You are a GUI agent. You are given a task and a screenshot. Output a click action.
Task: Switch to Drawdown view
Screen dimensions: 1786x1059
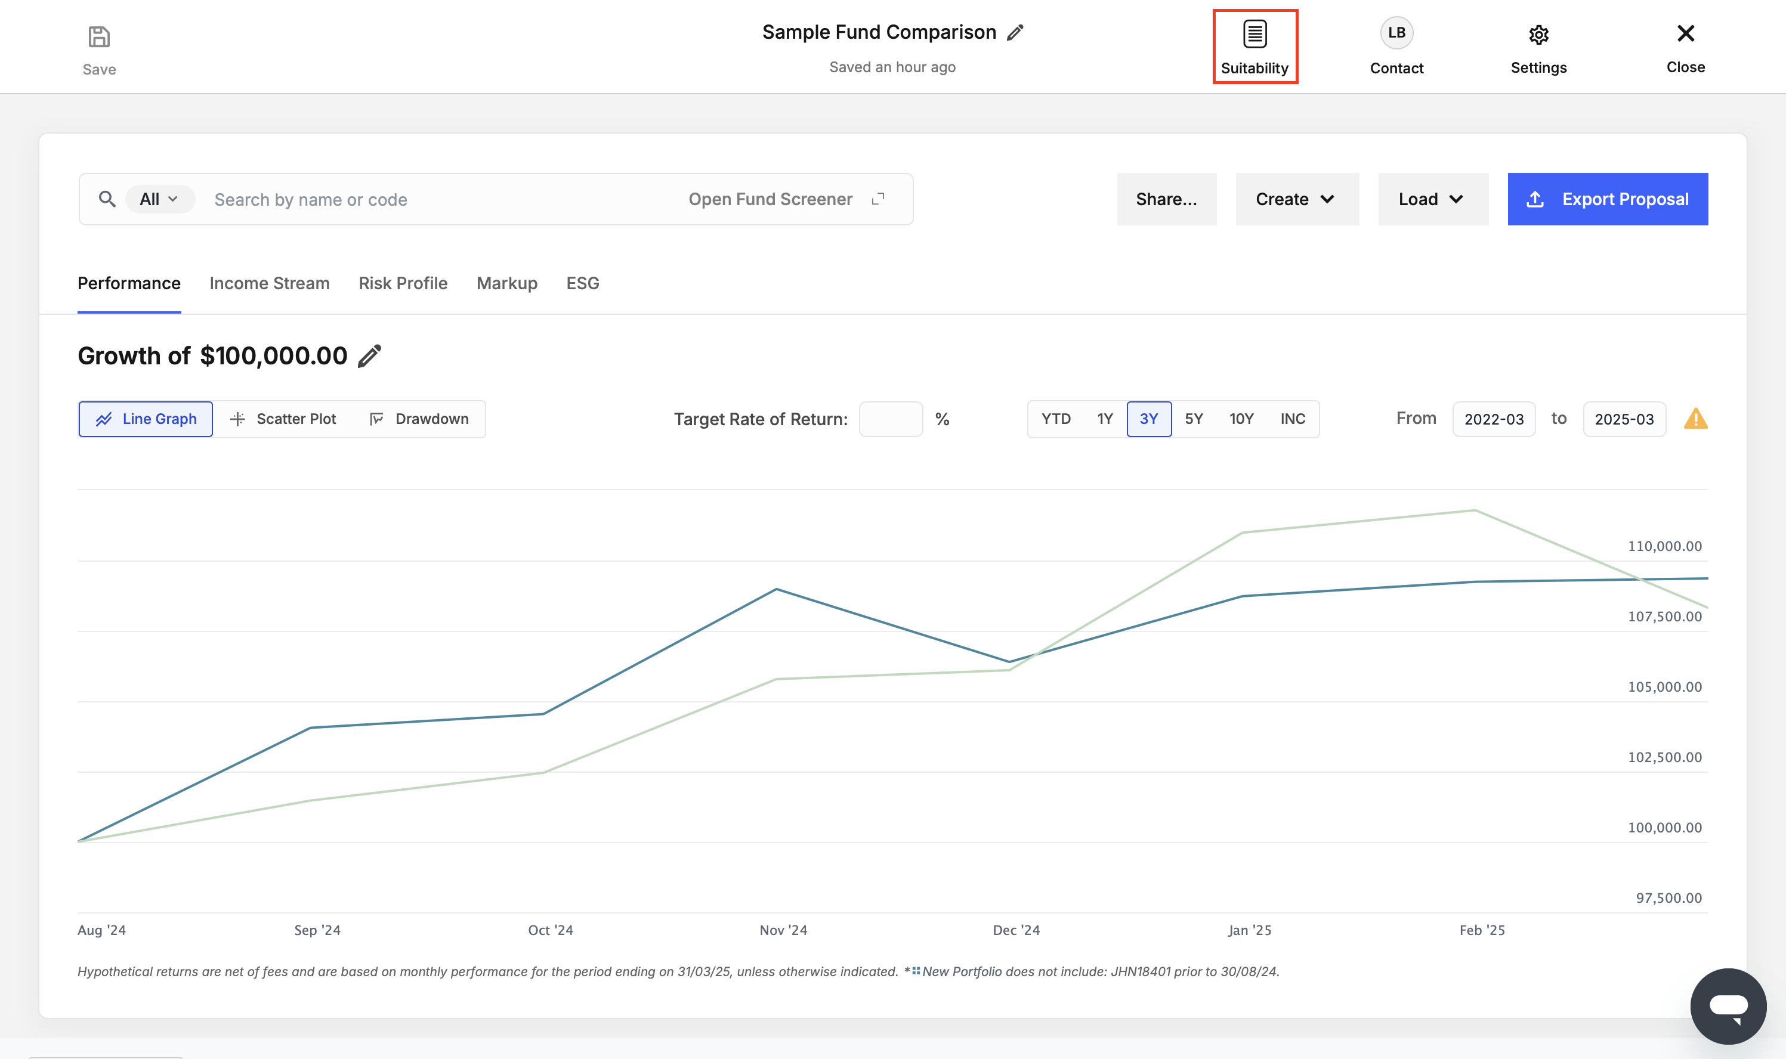point(419,419)
